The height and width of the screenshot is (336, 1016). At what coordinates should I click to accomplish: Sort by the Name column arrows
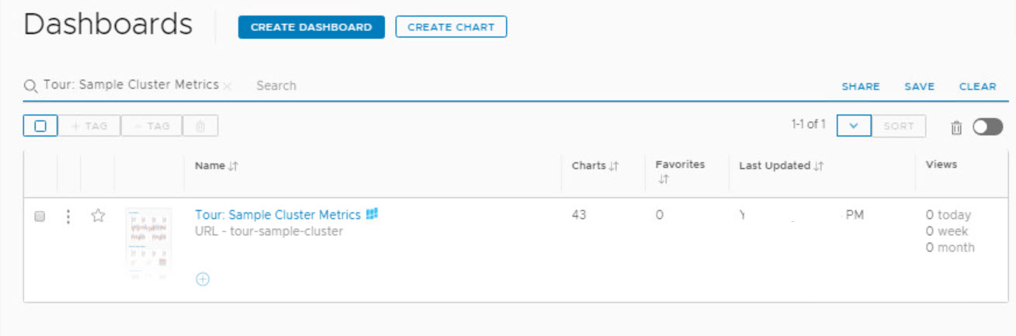click(233, 166)
